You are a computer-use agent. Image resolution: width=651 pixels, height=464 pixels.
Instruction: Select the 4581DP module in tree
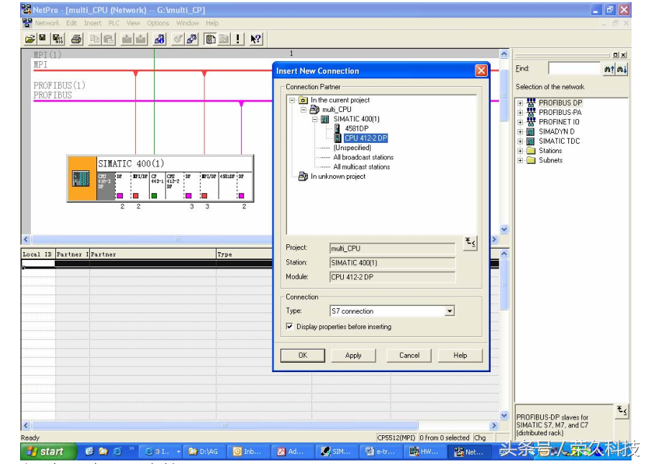coord(358,129)
